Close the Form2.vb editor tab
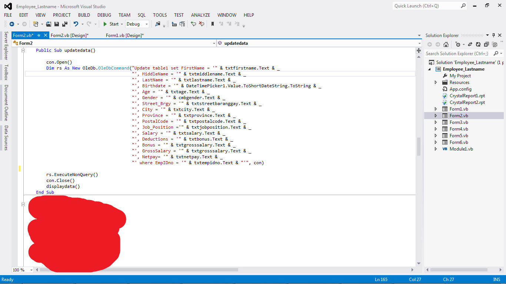 pyautogui.click(x=46, y=35)
